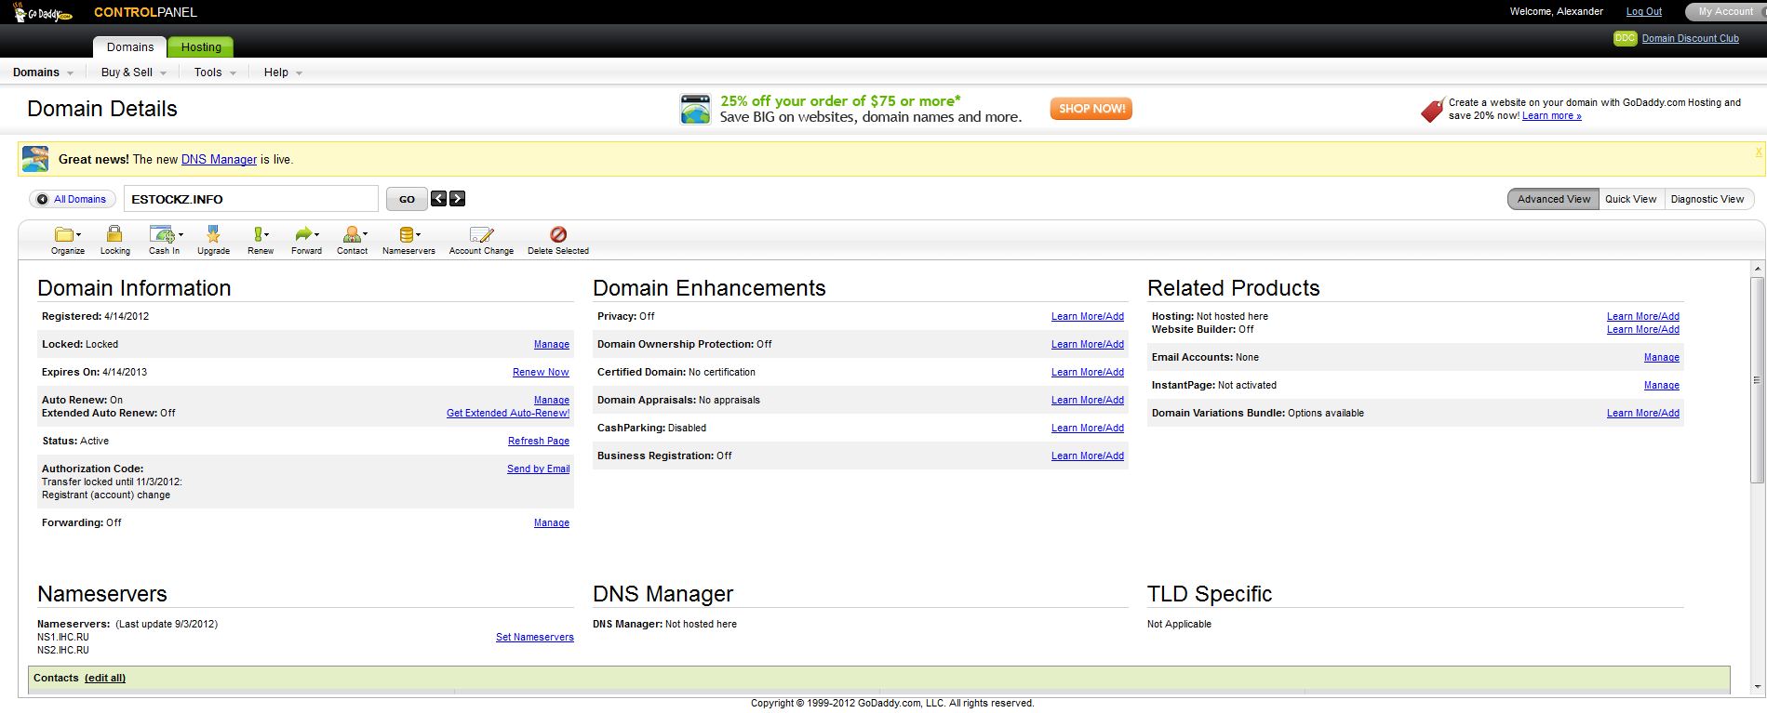Open the My Account dropdown
Image resolution: width=1767 pixels, height=713 pixels.
click(x=1725, y=12)
